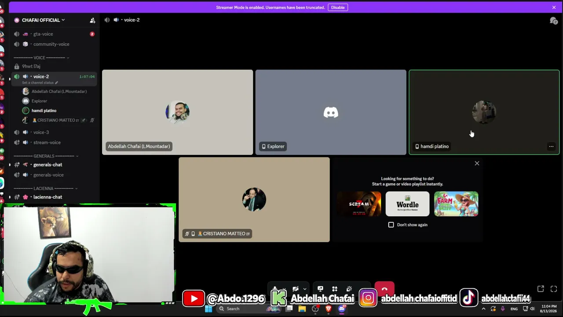Open the invite people icon beside CHAFAI OFFICIAL
Image resolution: width=563 pixels, height=317 pixels.
(92, 20)
